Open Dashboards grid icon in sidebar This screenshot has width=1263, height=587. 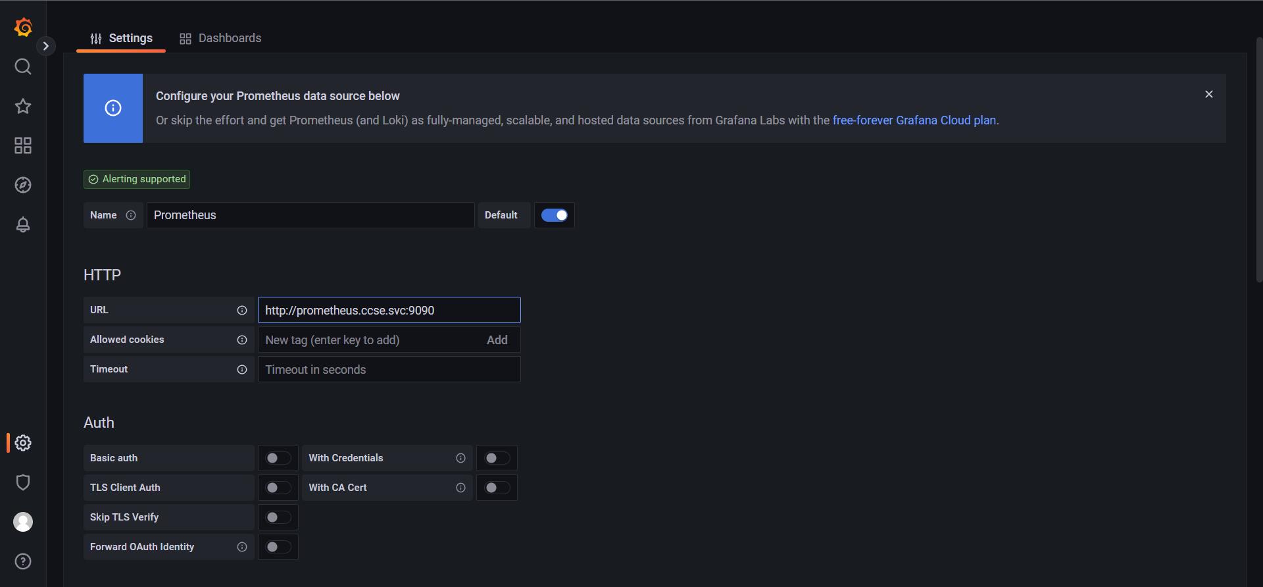[x=23, y=145]
